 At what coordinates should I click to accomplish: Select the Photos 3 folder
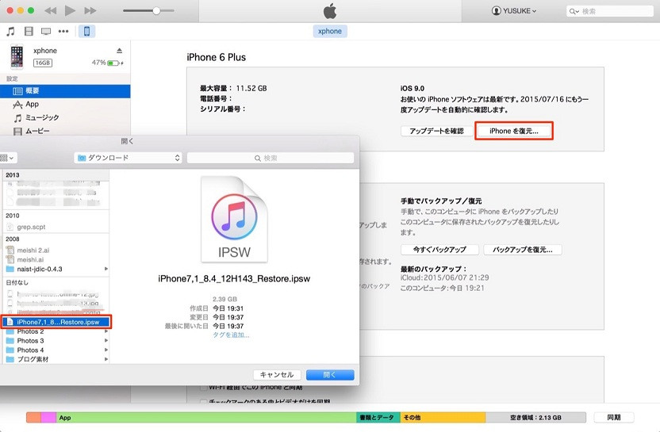click(56, 341)
